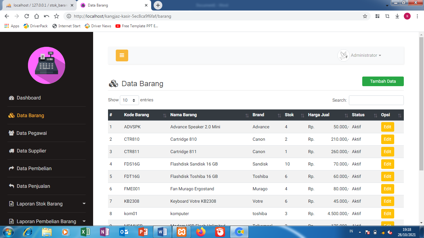424x238 pixels.
Task: Edit the Keyboard Votre KB2308 row
Action: coord(387,201)
